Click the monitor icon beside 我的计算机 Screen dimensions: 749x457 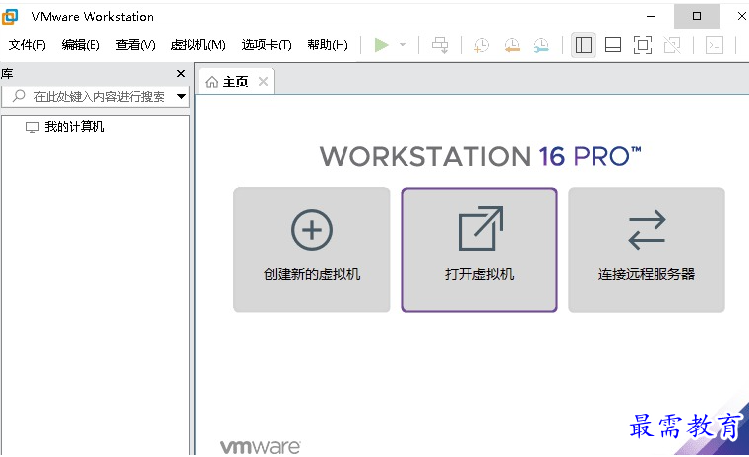[32, 127]
